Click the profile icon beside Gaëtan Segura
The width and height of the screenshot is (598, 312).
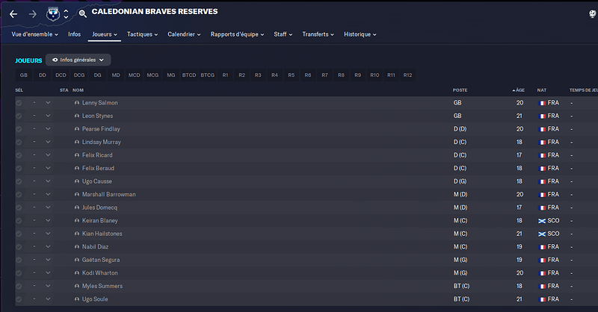pyautogui.click(x=77, y=260)
